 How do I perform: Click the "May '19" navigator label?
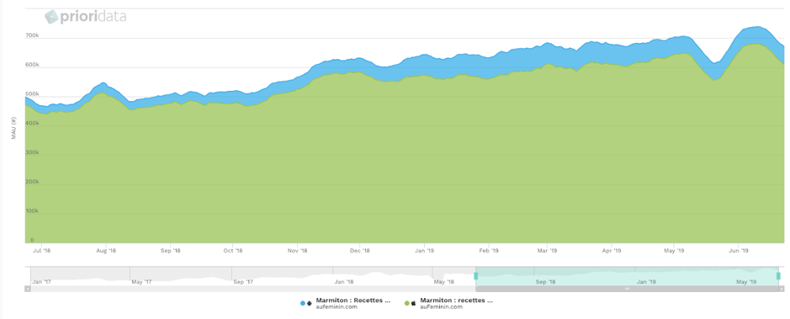point(746,282)
